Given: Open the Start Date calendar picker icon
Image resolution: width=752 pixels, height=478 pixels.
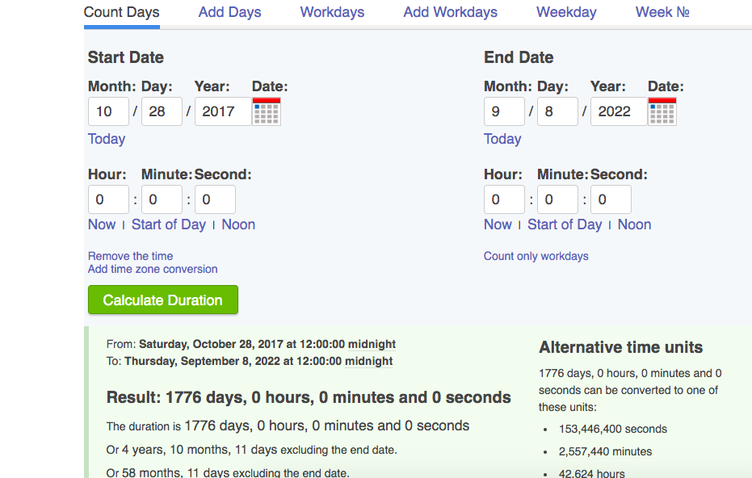Looking at the screenshot, I should click(x=267, y=111).
